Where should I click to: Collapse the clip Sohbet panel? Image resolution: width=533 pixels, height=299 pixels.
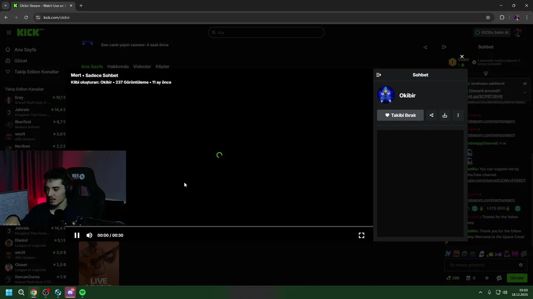click(379, 75)
